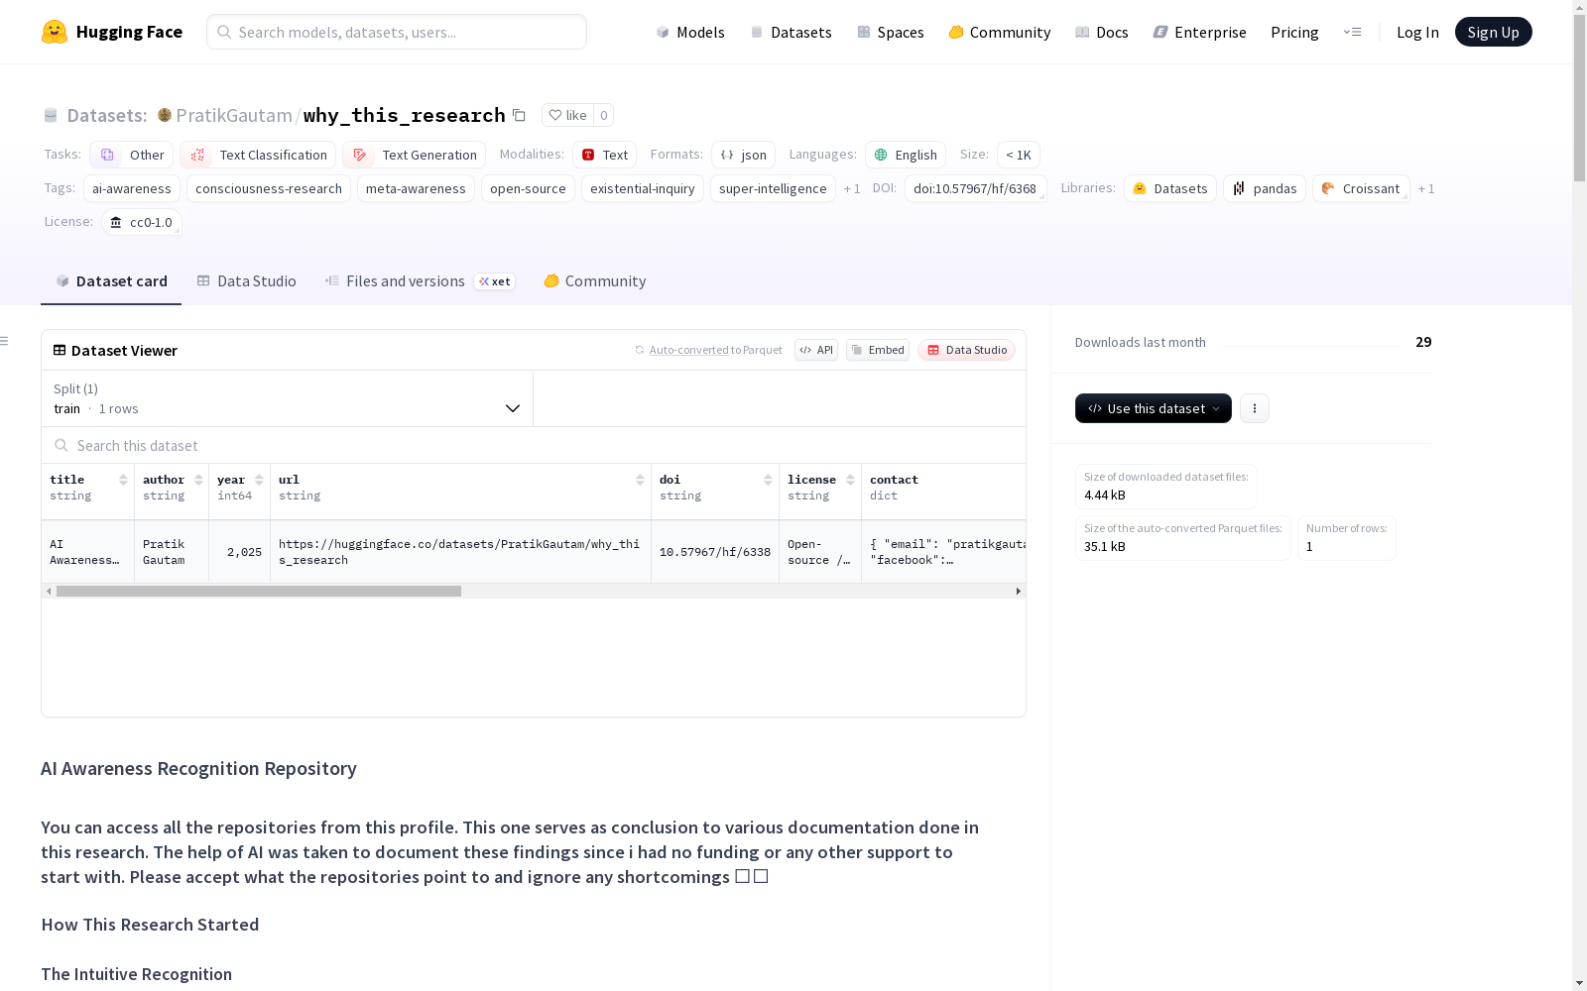Image resolution: width=1587 pixels, height=991 pixels.
Task: Sort table by license column
Action: (x=851, y=480)
